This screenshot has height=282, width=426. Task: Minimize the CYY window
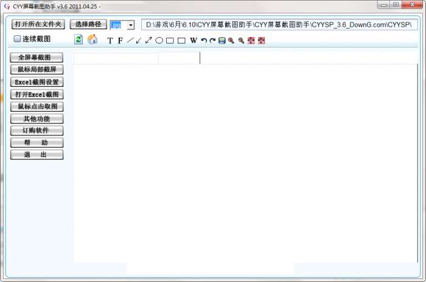[383, 5]
